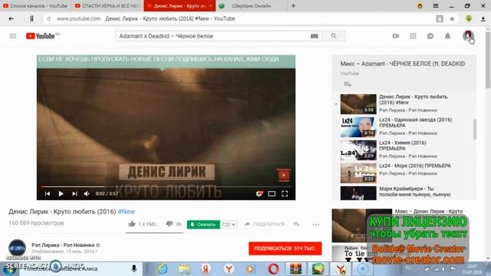This screenshot has height=276, width=491.
Task: Open the messages bubble icon
Action: tap(430, 36)
